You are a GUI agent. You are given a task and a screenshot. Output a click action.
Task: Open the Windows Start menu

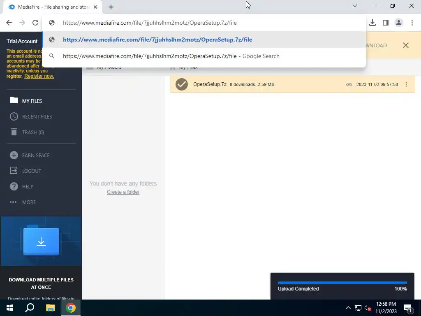coord(10,308)
